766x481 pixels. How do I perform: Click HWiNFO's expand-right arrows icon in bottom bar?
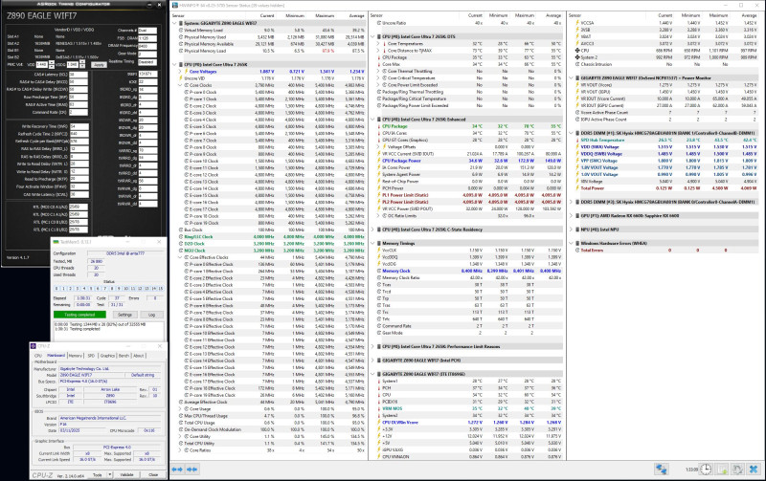192,470
